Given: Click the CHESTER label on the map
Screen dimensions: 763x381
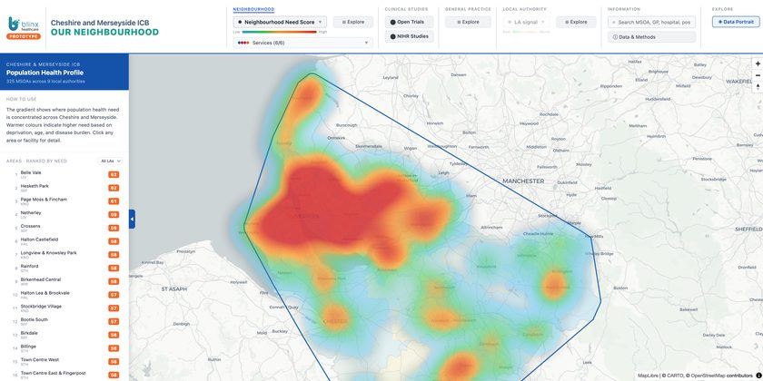Looking at the screenshot, I should tap(335, 321).
